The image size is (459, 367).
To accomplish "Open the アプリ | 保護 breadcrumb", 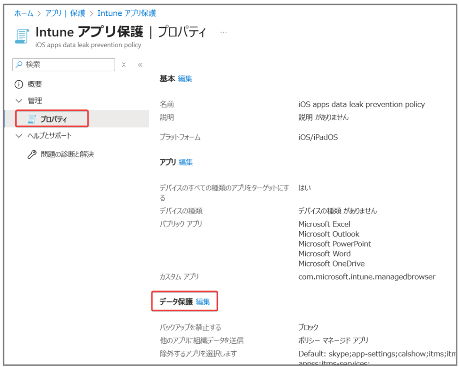I will [65, 13].
